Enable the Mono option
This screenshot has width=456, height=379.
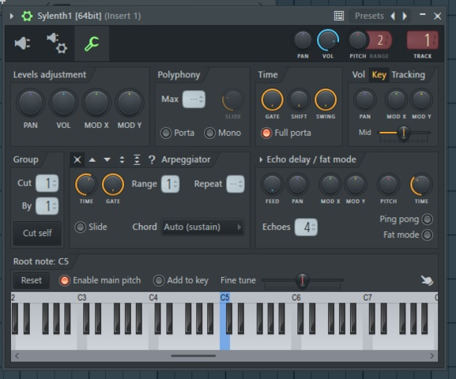[x=209, y=133]
